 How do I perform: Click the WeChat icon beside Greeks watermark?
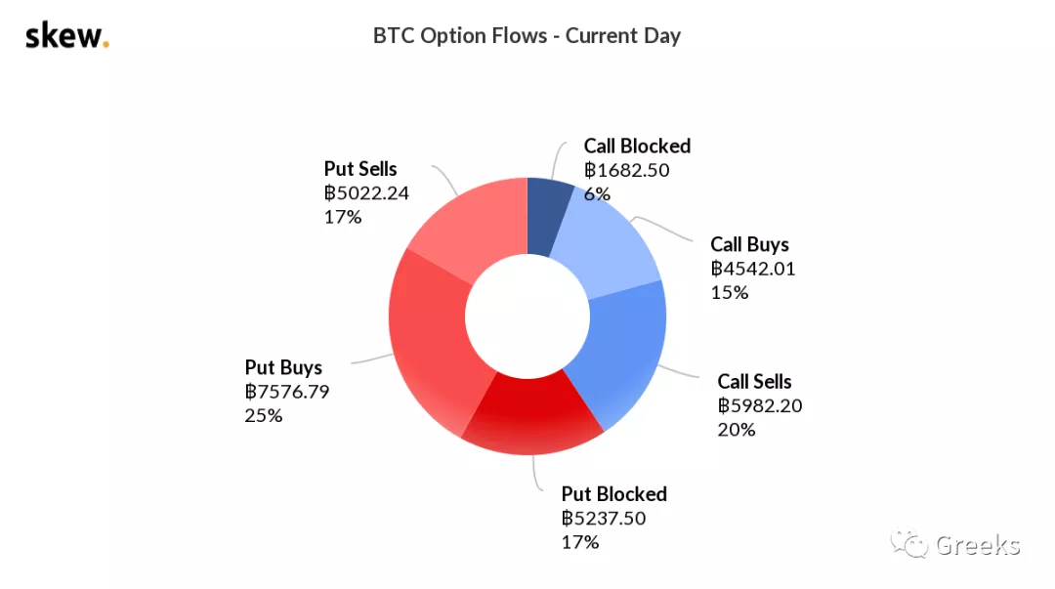tap(909, 543)
